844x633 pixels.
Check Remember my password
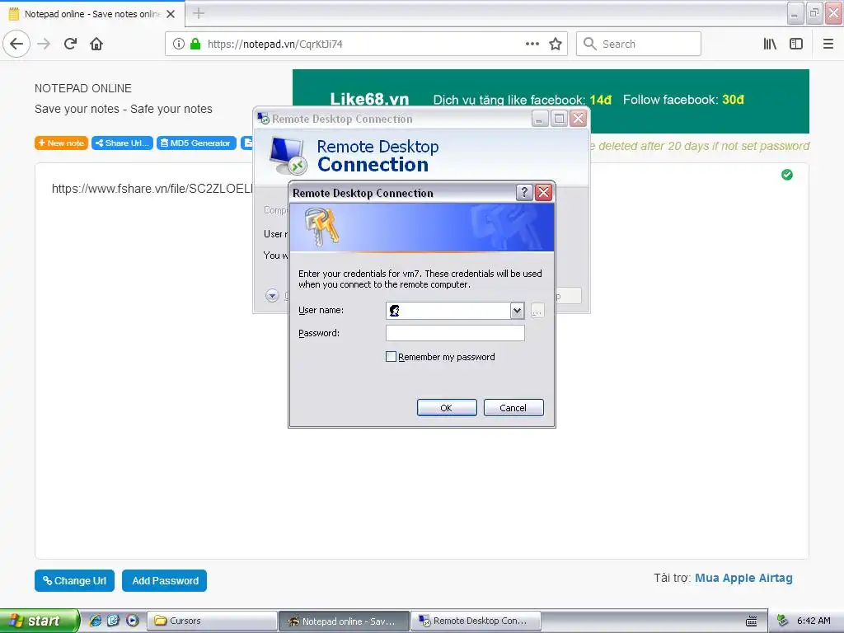[392, 356]
